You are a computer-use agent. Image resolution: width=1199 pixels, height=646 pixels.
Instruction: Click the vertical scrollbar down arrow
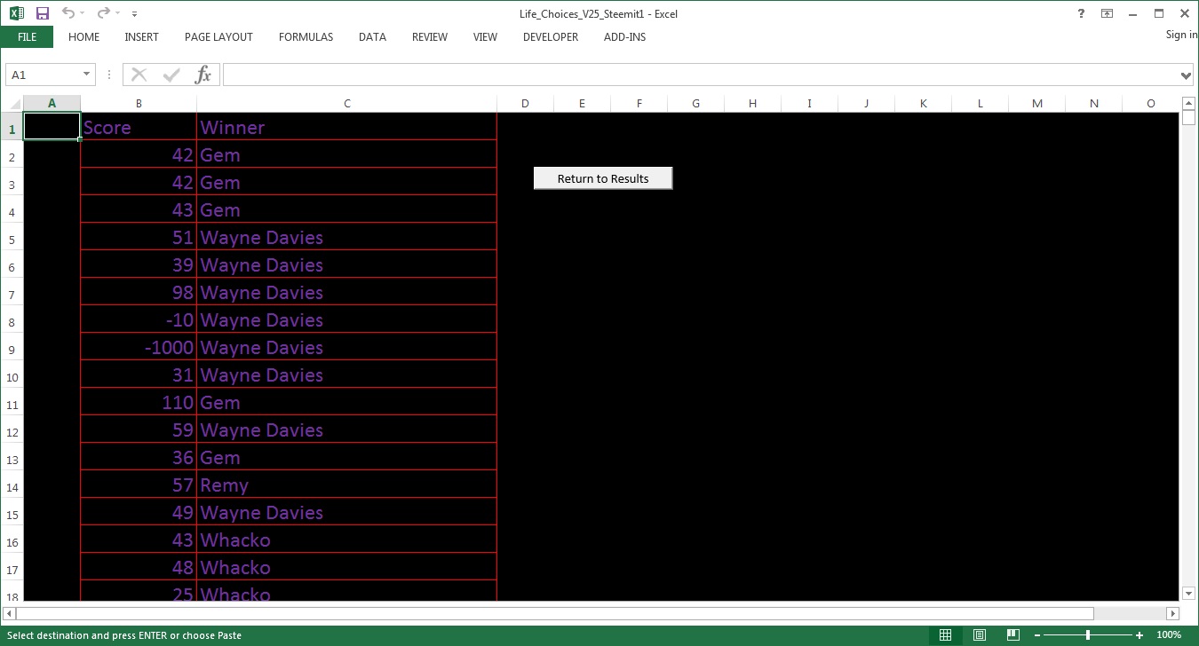pyautogui.click(x=1188, y=594)
